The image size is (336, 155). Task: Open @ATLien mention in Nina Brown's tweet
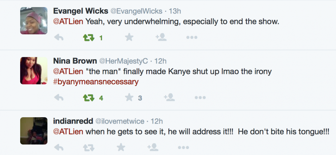[x=69, y=71]
